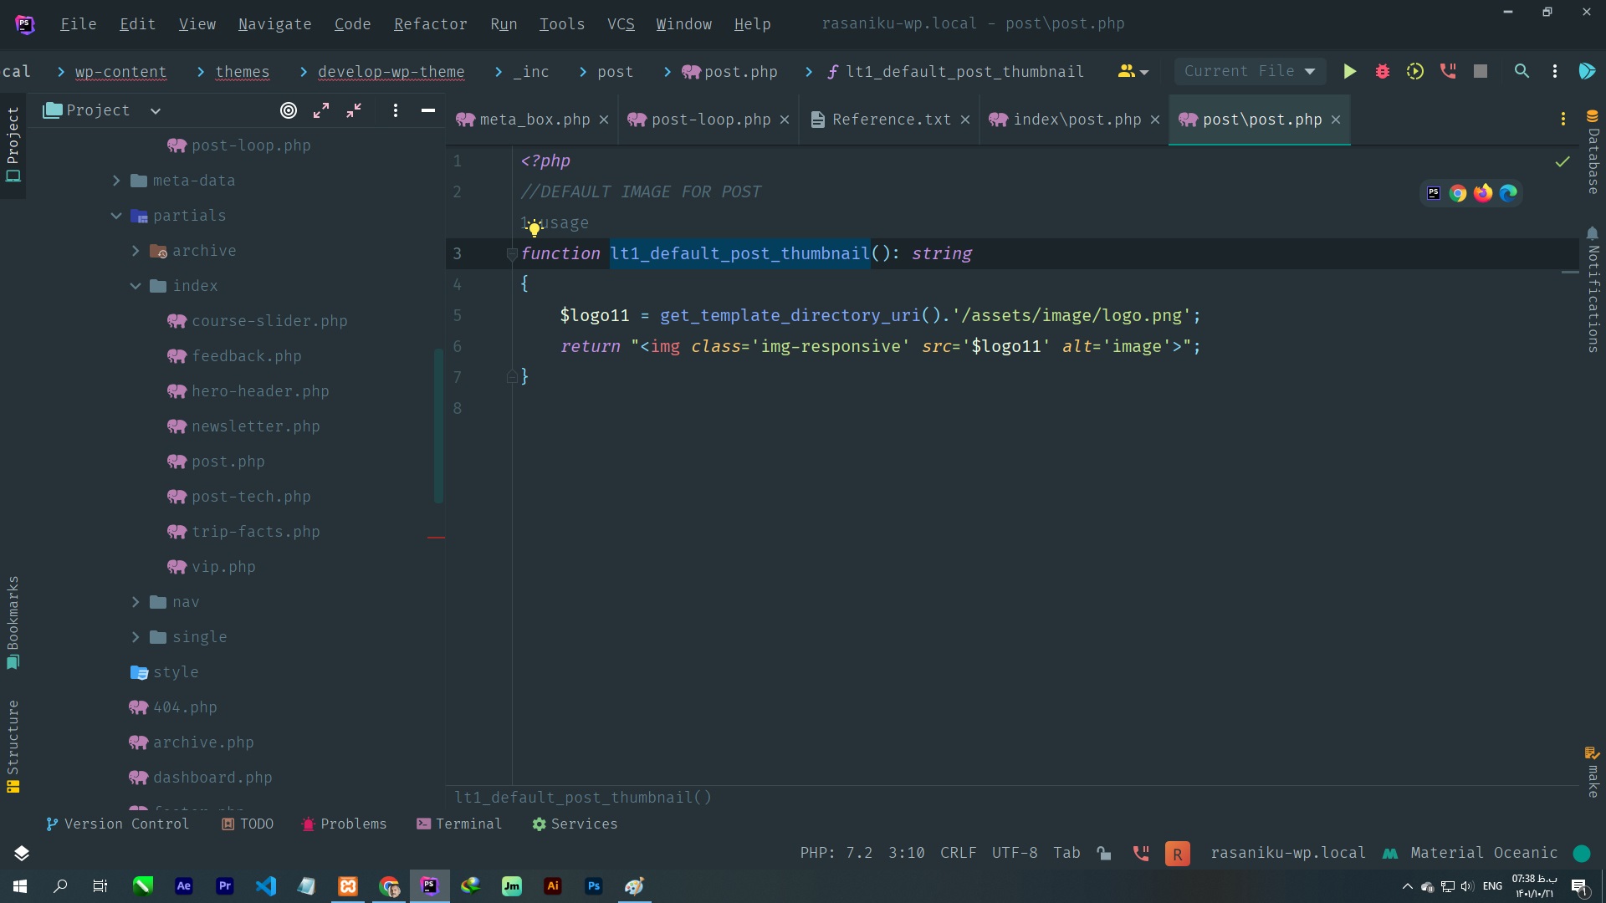This screenshot has width=1606, height=903.
Task: Open editor tabs more options kebab
Action: point(1563,120)
